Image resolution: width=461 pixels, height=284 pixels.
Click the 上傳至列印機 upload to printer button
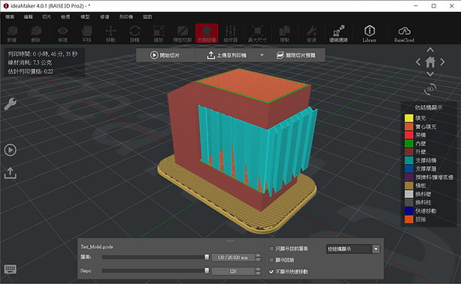226,55
